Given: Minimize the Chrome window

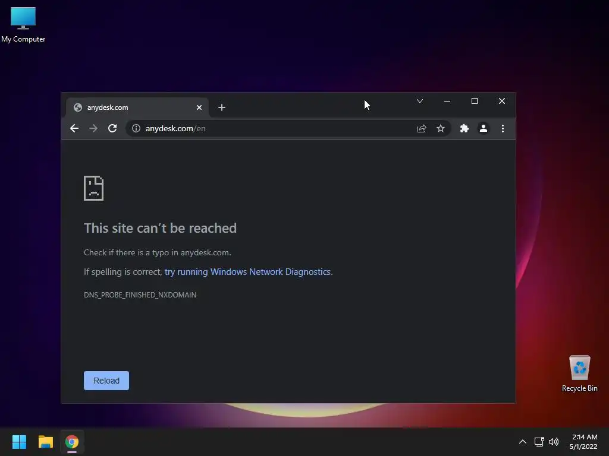Looking at the screenshot, I should pos(447,101).
